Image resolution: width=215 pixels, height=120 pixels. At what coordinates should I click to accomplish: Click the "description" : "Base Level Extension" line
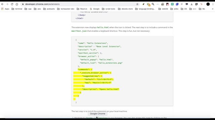(x=99, y=46)
